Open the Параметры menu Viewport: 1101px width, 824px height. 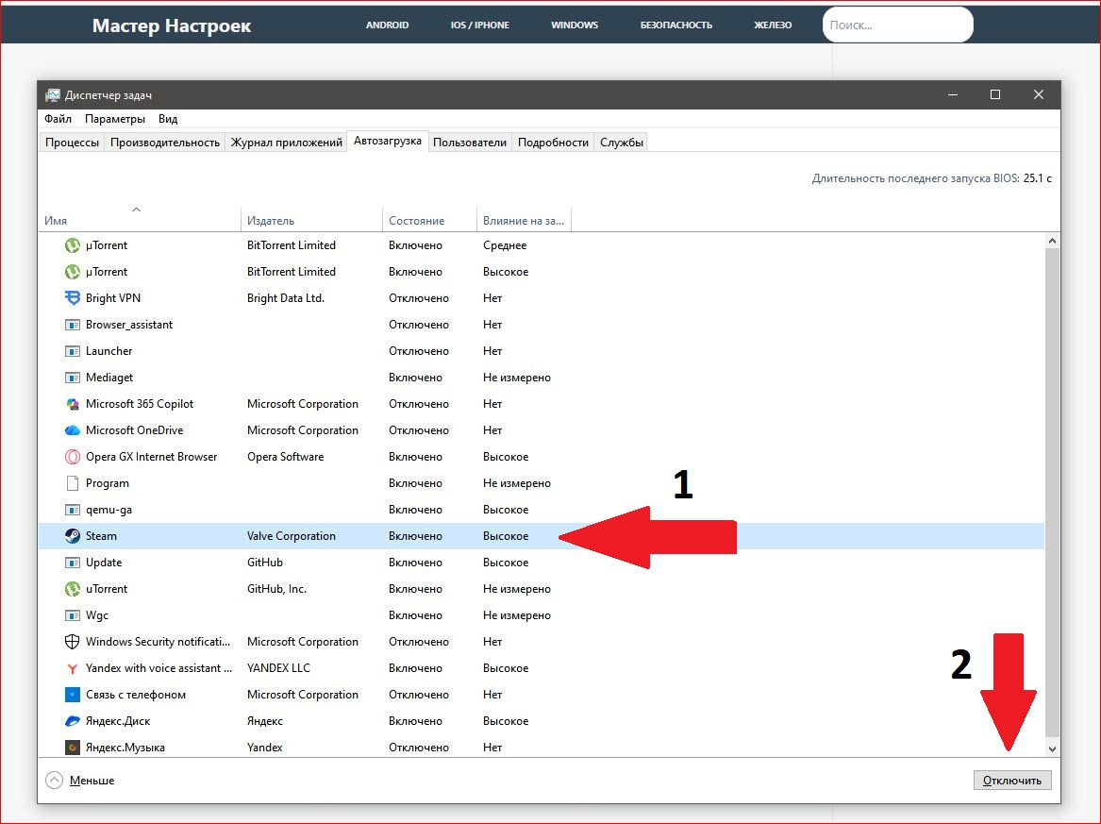click(115, 119)
